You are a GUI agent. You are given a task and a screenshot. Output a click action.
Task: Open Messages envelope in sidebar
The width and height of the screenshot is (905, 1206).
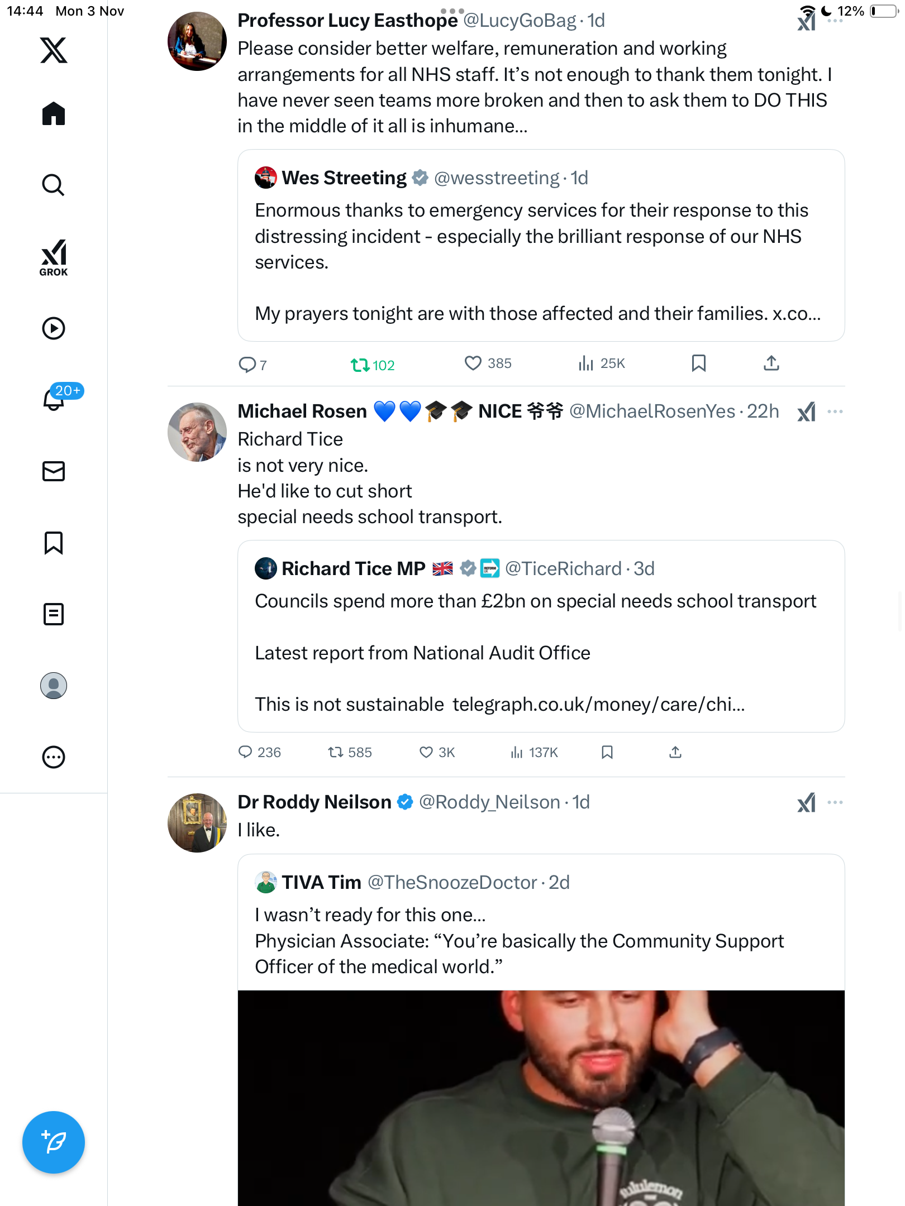54,471
